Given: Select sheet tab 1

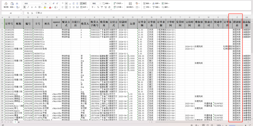Looking at the screenshot, I should (x=16, y=122).
